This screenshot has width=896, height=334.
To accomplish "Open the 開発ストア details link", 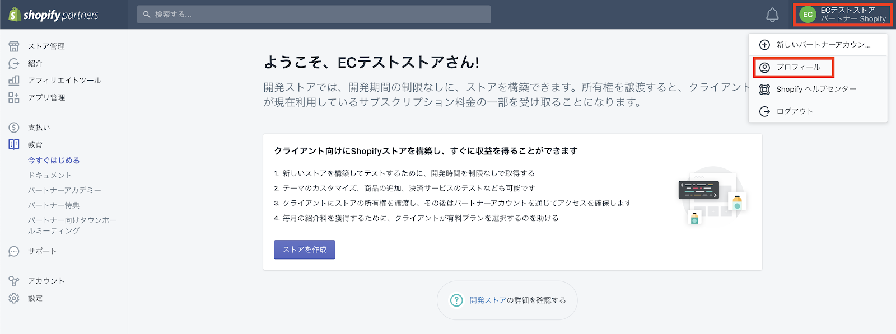I will [488, 300].
